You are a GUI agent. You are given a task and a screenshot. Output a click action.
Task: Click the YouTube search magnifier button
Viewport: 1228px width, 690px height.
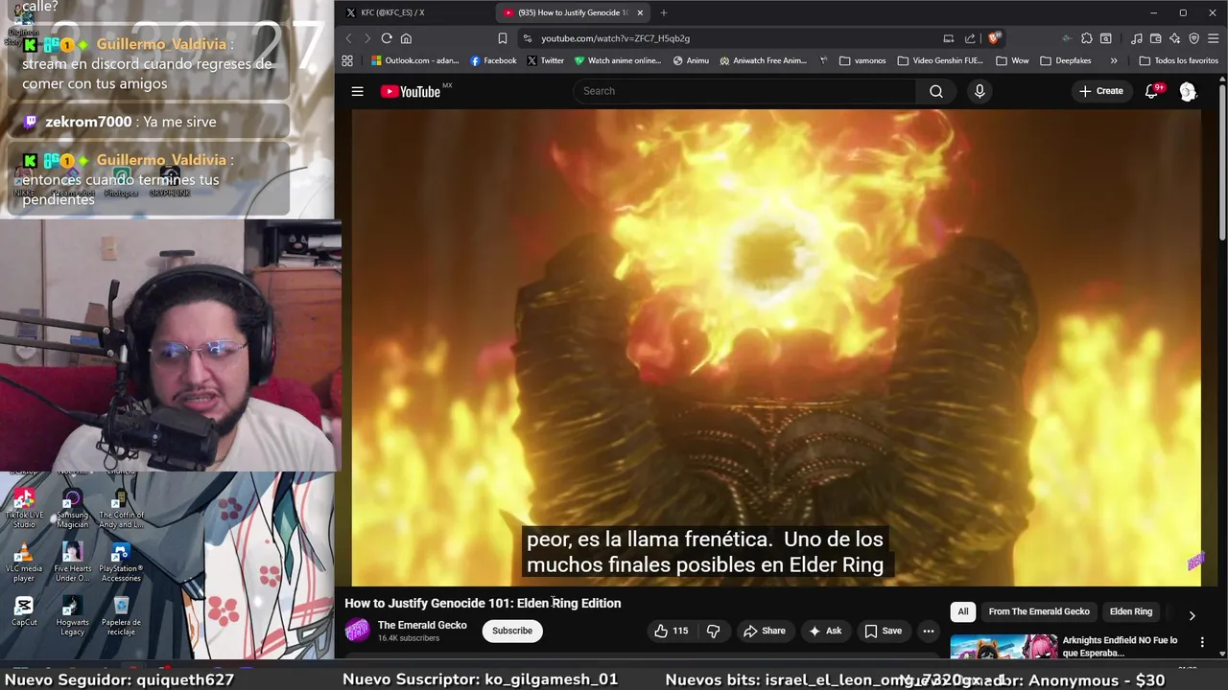(x=936, y=91)
